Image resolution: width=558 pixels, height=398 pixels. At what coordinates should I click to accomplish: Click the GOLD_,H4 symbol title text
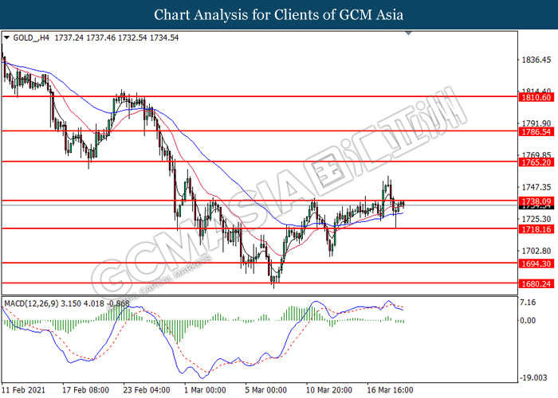pos(31,37)
